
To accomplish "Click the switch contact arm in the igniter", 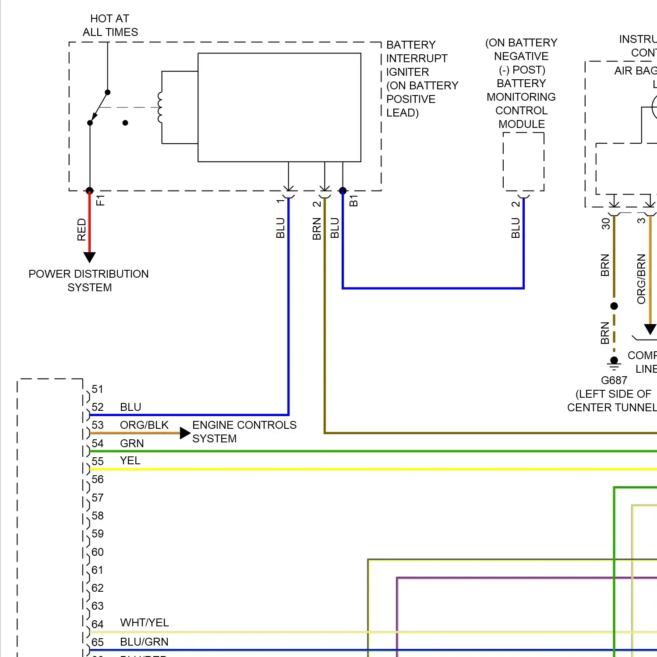I will coord(99,107).
